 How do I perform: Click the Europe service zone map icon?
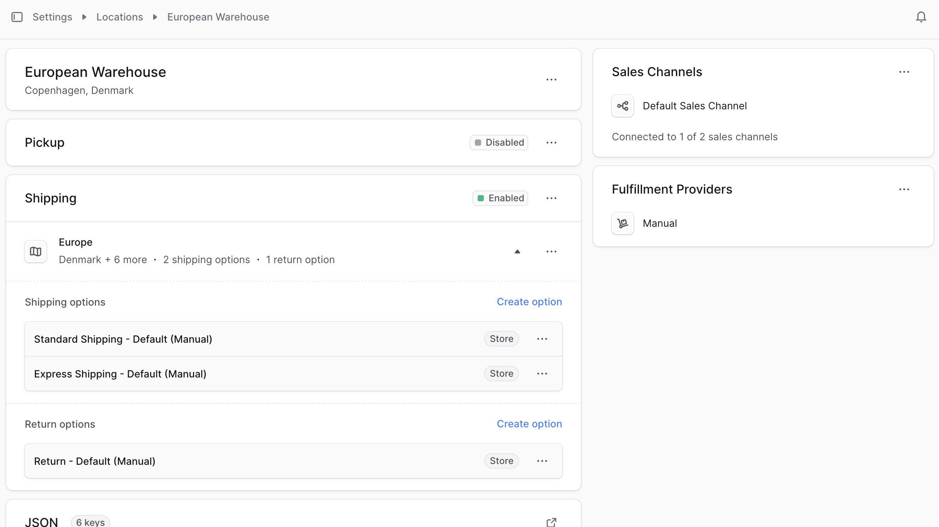click(x=36, y=252)
